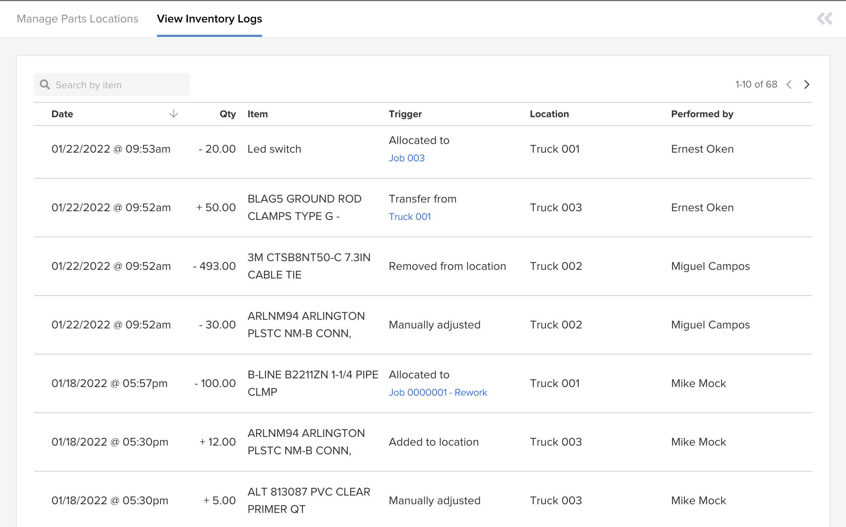Toggle Date sort arrow
This screenshot has height=527, width=846.
[x=173, y=114]
